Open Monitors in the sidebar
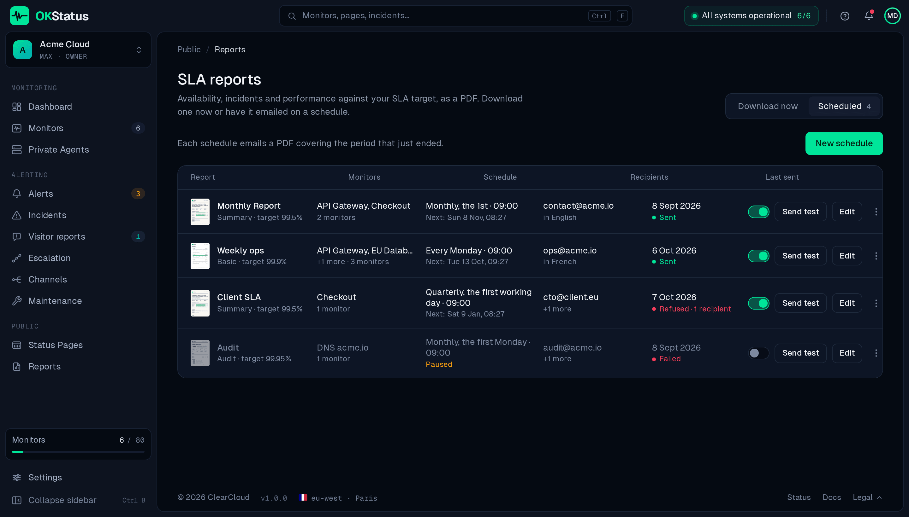 pos(78,128)
